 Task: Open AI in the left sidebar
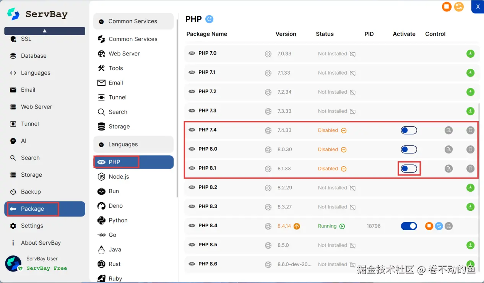click(x=45, y=141)
